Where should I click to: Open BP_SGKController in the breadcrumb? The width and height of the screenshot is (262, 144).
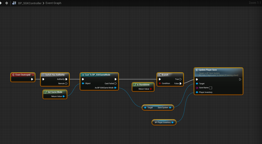(x=30, y=3)
